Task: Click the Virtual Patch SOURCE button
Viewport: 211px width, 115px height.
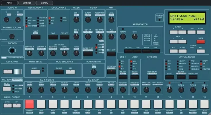Action: [181, 77]
